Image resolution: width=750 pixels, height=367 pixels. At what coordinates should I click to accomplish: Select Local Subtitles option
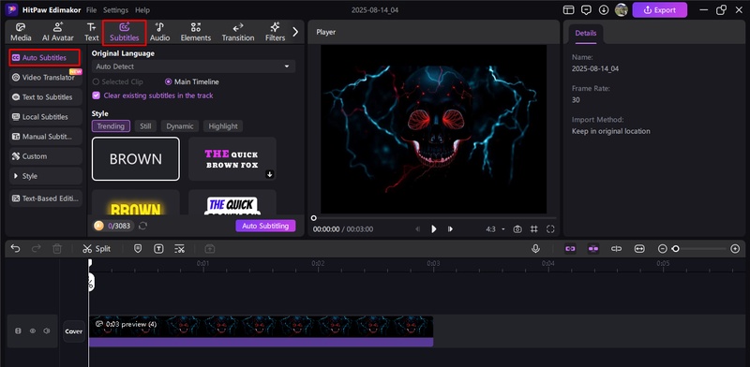coord(46,117)
